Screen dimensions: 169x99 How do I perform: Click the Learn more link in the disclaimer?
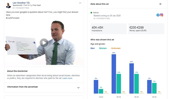67,78
